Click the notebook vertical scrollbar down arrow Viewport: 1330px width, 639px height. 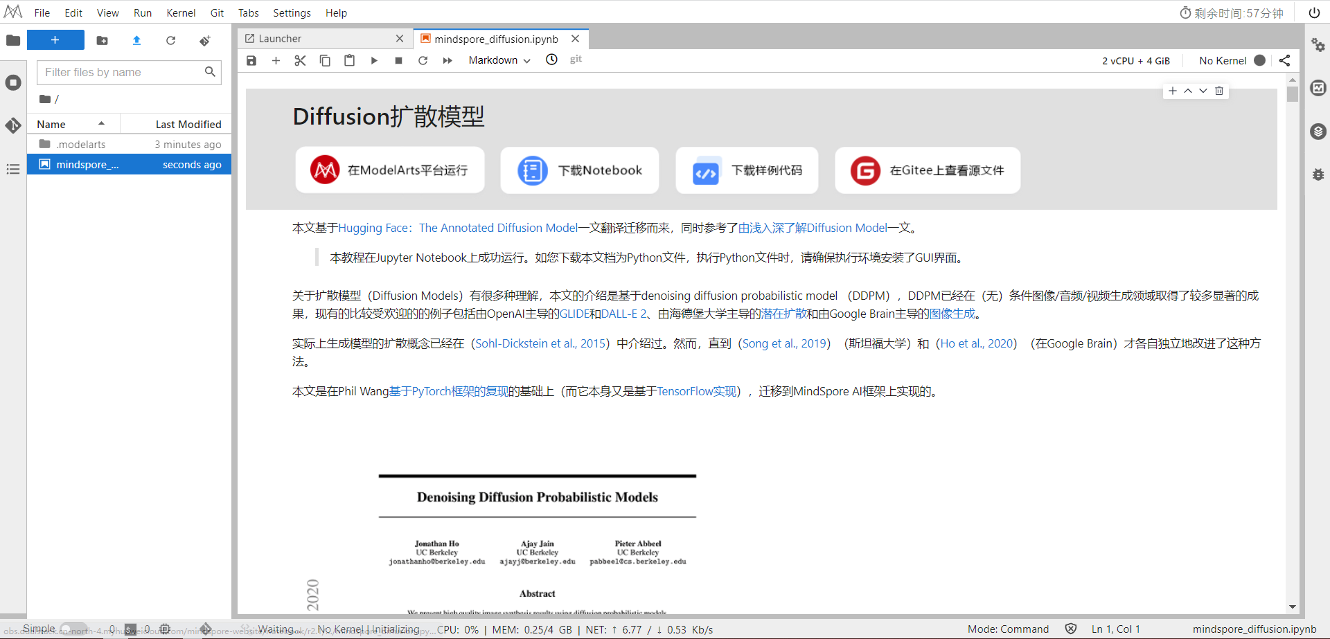[1293, 607]
